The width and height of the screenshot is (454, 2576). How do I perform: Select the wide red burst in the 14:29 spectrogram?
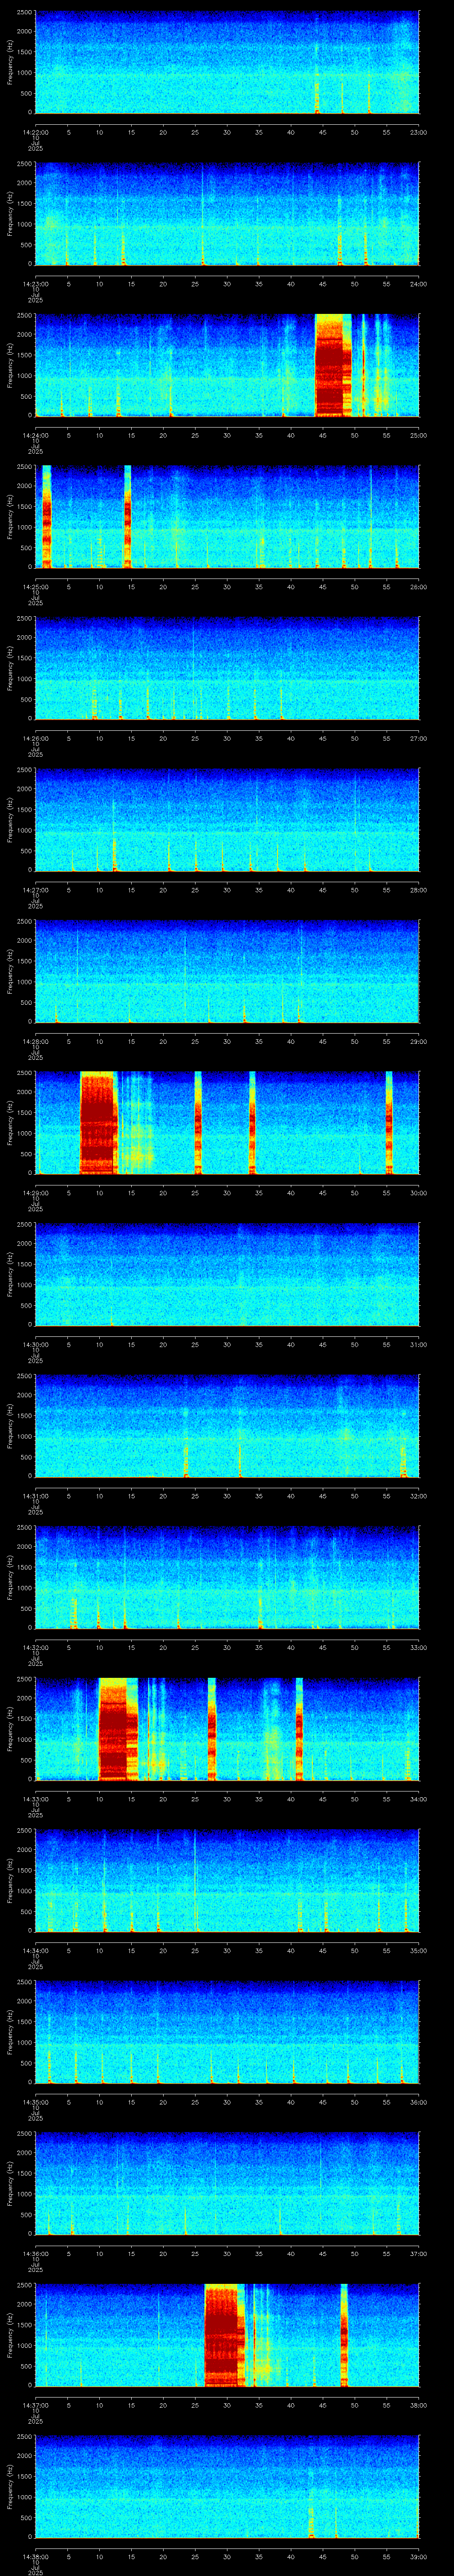[x=99, y=1122]
